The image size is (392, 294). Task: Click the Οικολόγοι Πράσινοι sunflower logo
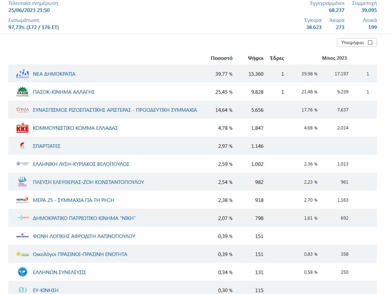click(23, 254)
